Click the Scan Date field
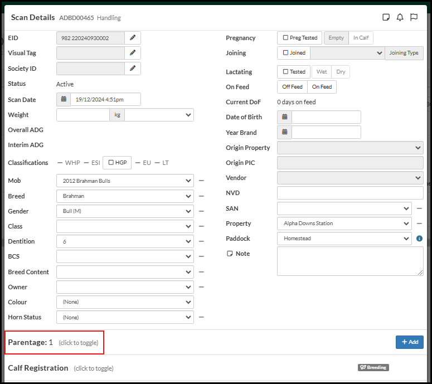The width and height of the screenshot is (432, 384). coord(105,99)
